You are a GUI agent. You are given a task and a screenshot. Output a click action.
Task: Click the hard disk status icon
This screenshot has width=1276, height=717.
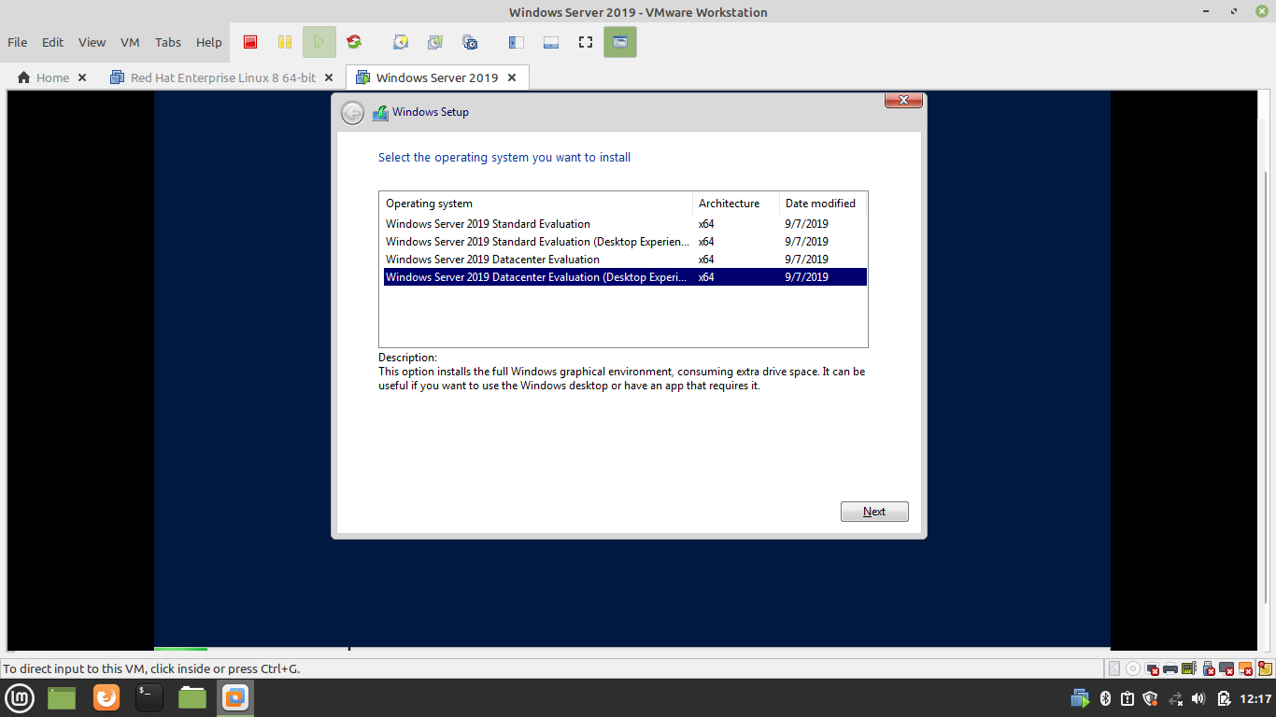1114,668
